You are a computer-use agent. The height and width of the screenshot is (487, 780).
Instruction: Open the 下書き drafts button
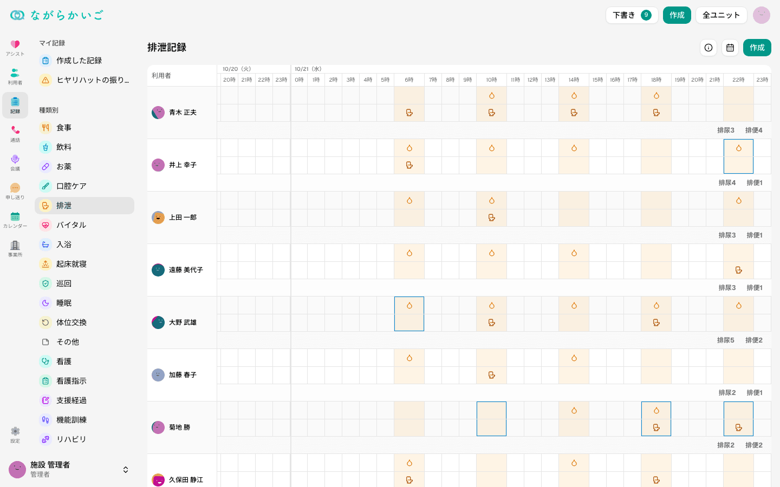[632, 15]
